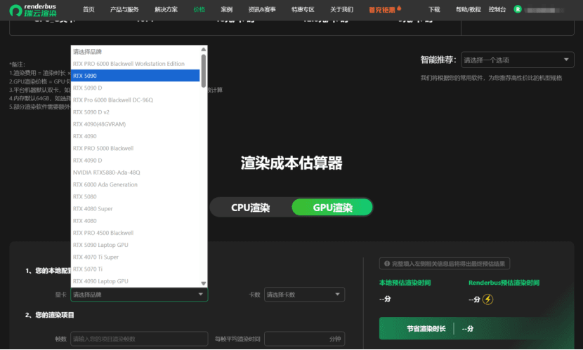Collapse the 显卡 brand dropdown

tap(139, 295)
